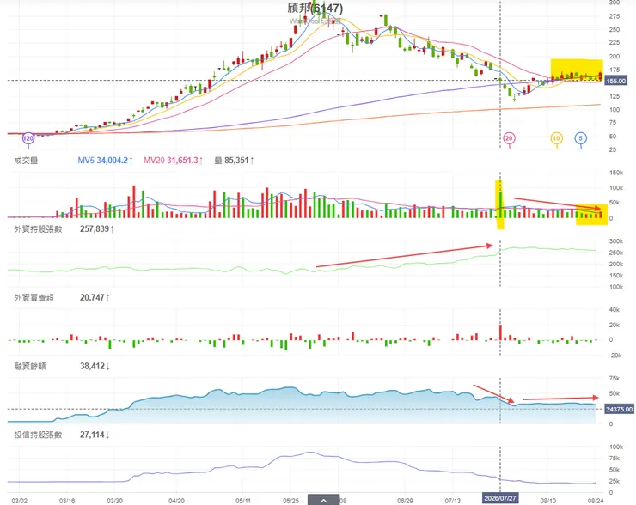Click the 20,747 foreign net-buy value
The width and height of the screenshot is (636, 505).
tap(95, 297)
